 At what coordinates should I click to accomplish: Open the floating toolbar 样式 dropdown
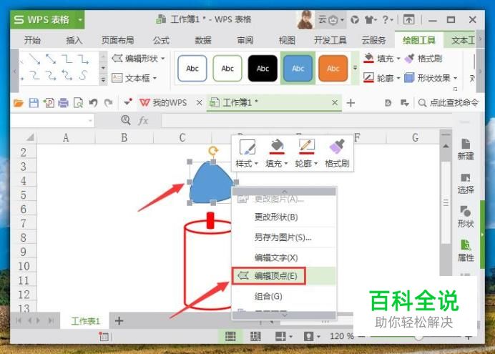point(247,153)
